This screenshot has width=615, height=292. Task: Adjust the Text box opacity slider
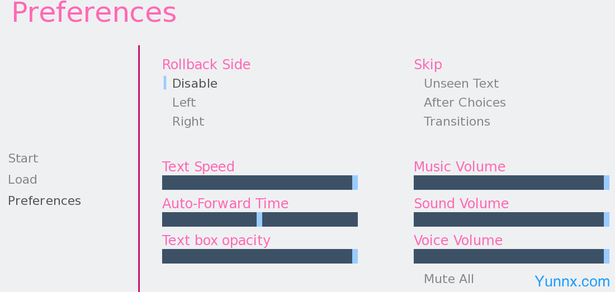tap(257, 256)
